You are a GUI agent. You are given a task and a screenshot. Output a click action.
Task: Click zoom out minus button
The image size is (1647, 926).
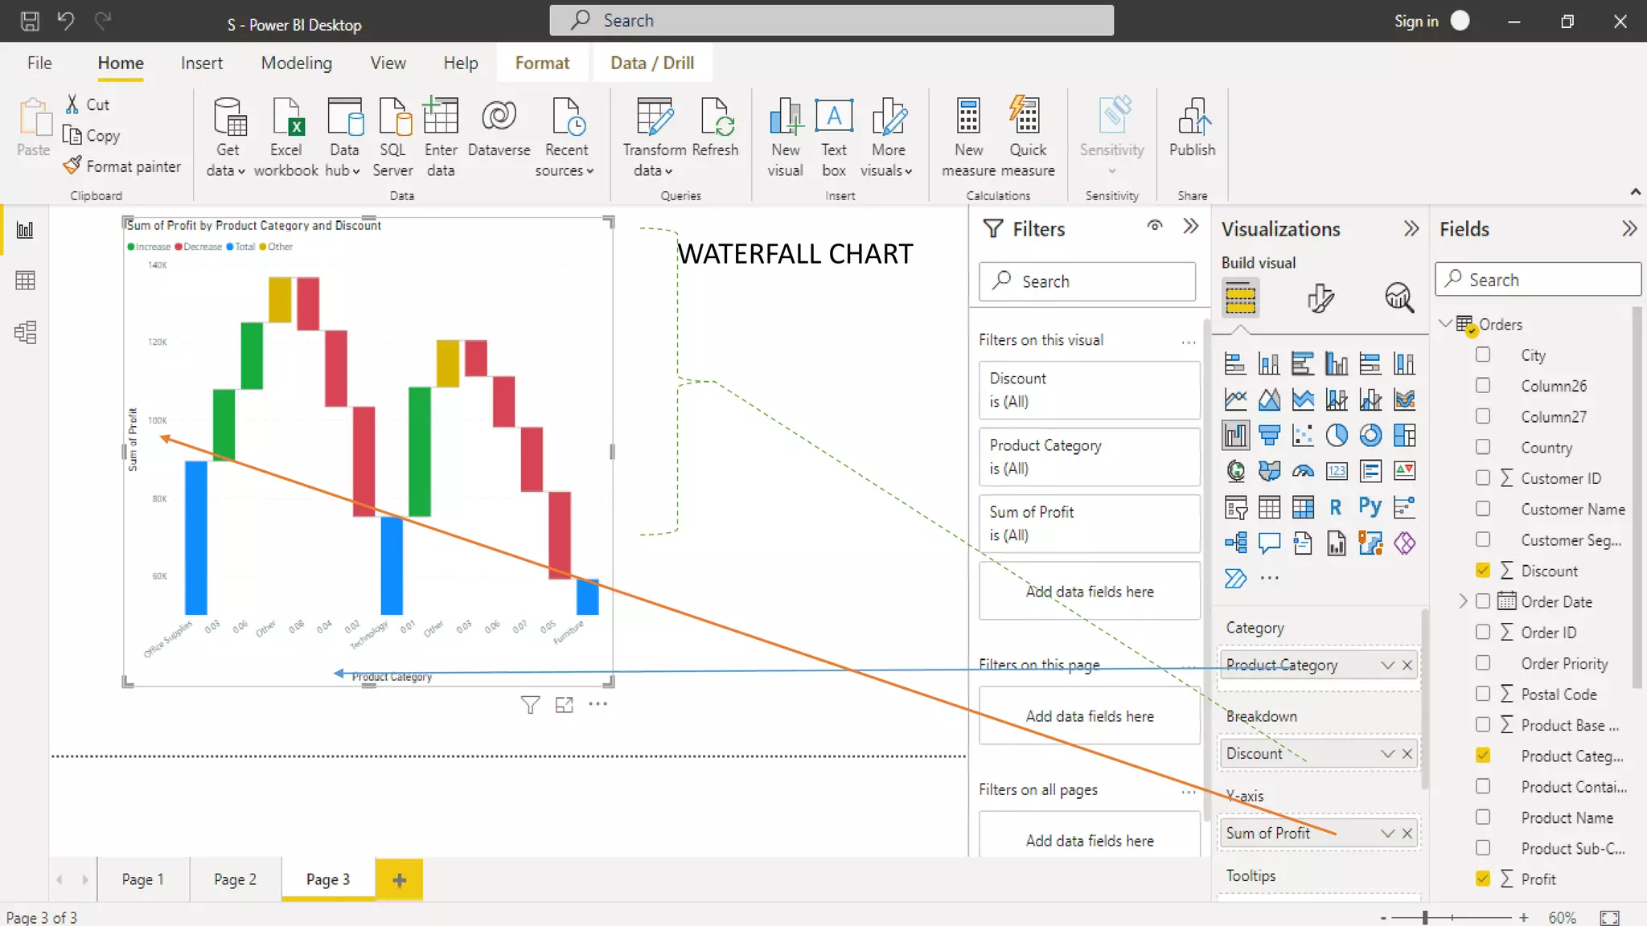1383,917
